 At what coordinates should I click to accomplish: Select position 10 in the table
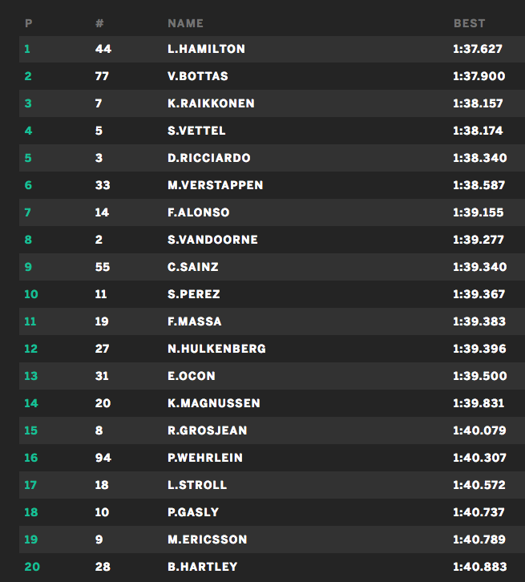tap(31, 294)
